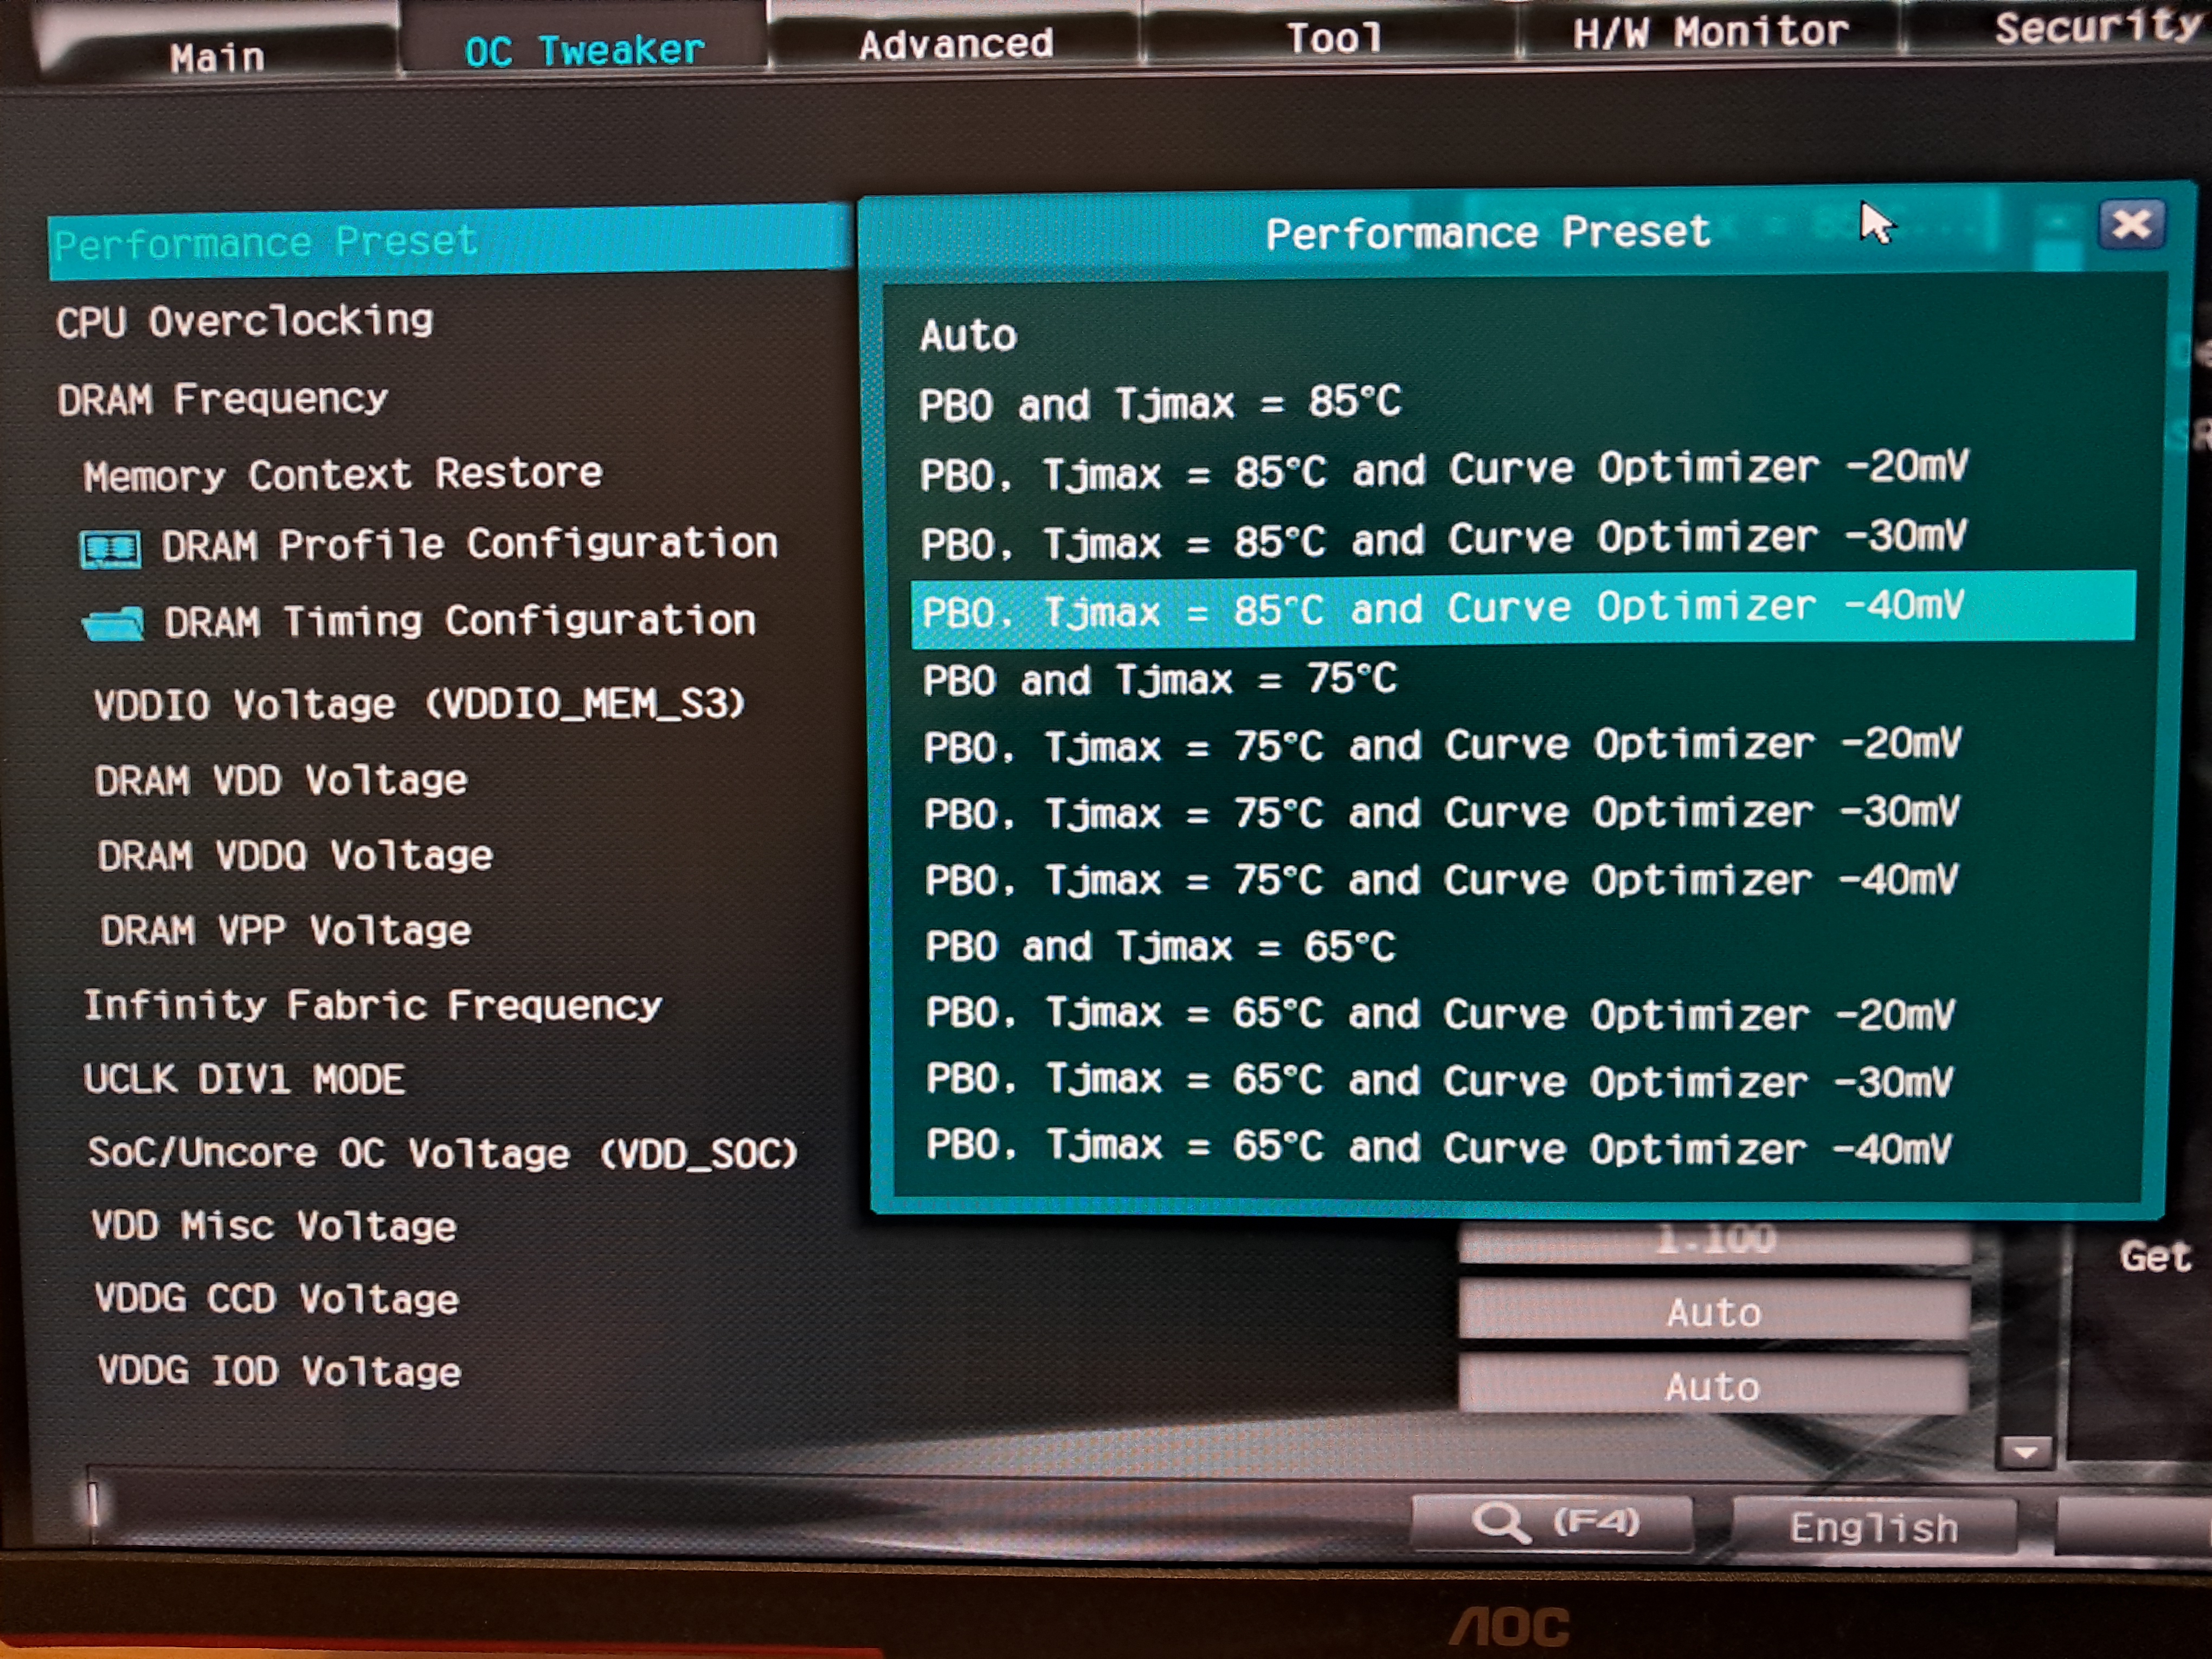Open the DRAM Timing Configuration folder icon

[113, 623]
